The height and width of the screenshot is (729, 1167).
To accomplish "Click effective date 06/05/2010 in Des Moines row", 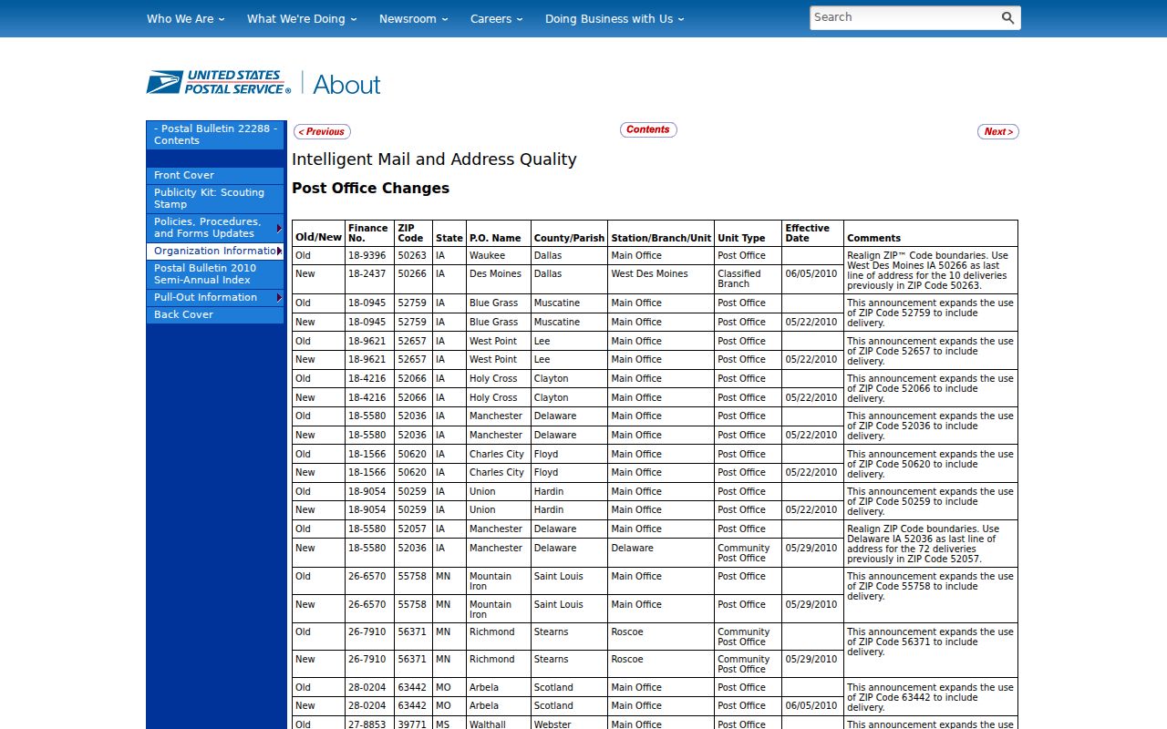I will coord(812,279).
